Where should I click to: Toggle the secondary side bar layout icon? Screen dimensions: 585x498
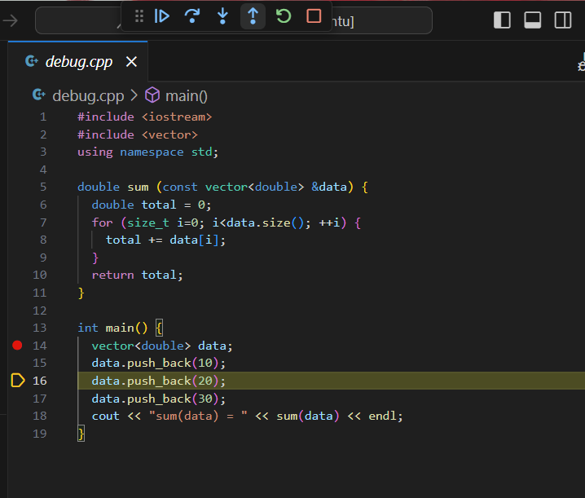coord(563,20)
